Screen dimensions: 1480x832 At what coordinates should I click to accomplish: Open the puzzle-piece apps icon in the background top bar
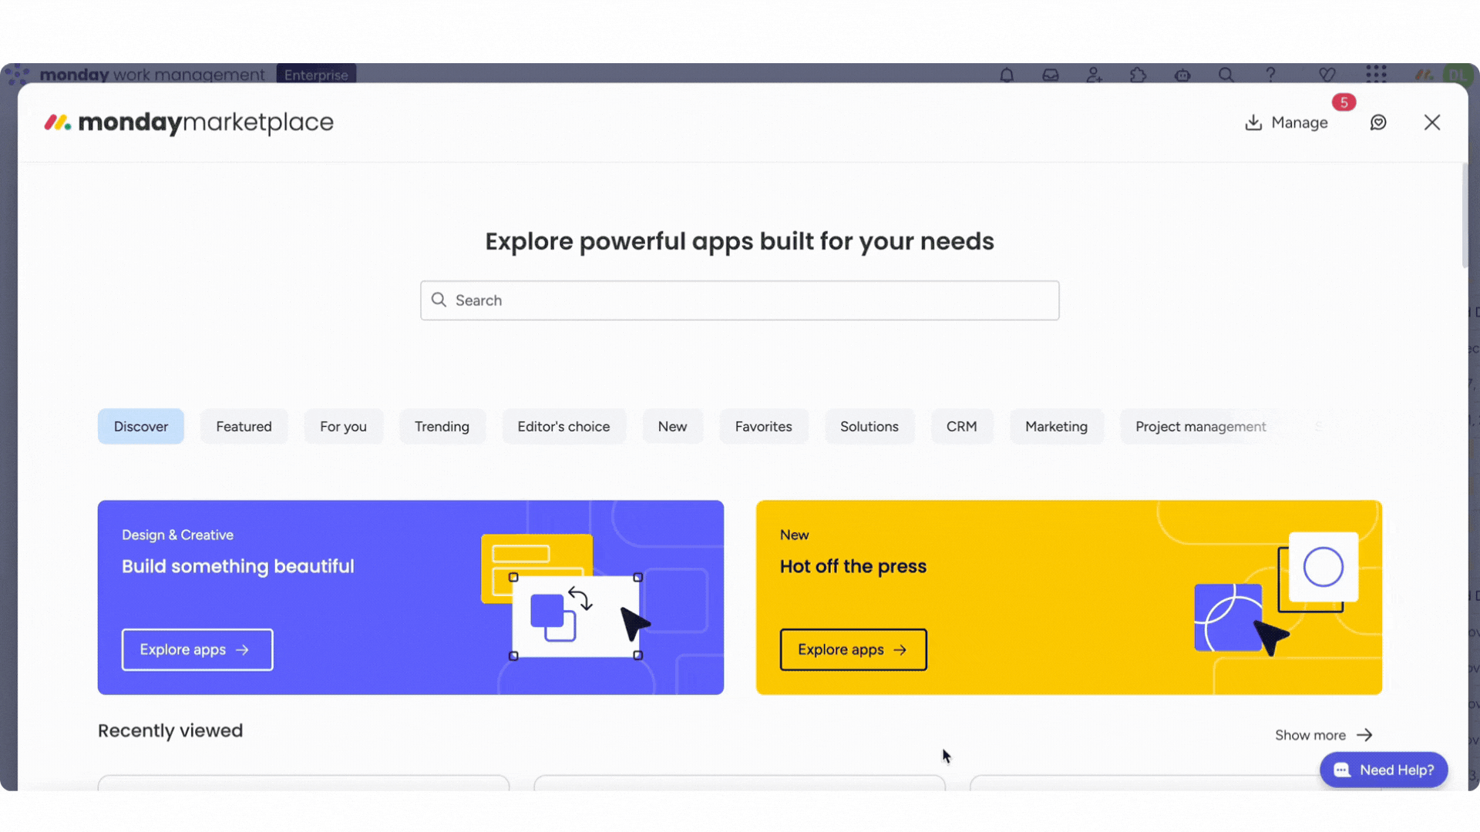pos(1139,75)
